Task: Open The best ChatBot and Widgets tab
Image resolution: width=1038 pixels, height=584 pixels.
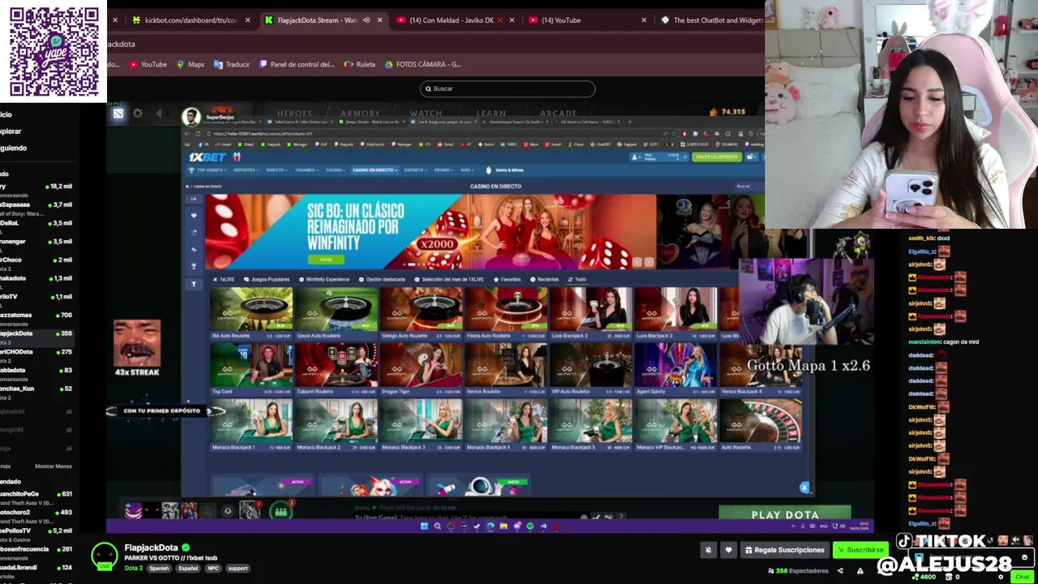Action: 710,20
